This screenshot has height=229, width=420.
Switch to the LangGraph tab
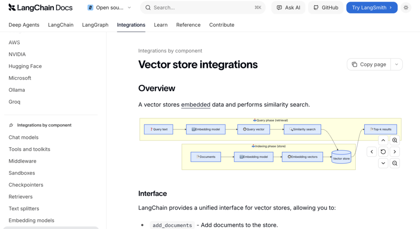[x=95, y=25]
